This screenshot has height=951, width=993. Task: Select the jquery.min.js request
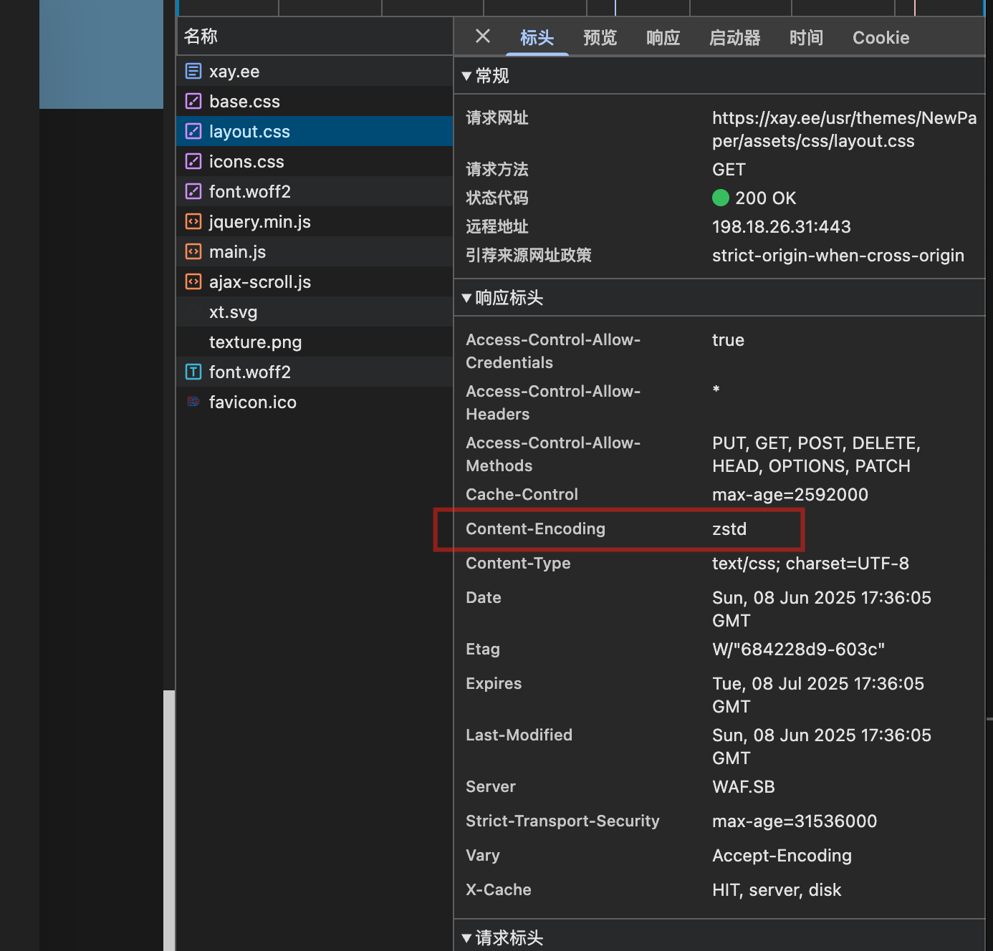coord(315,221)
